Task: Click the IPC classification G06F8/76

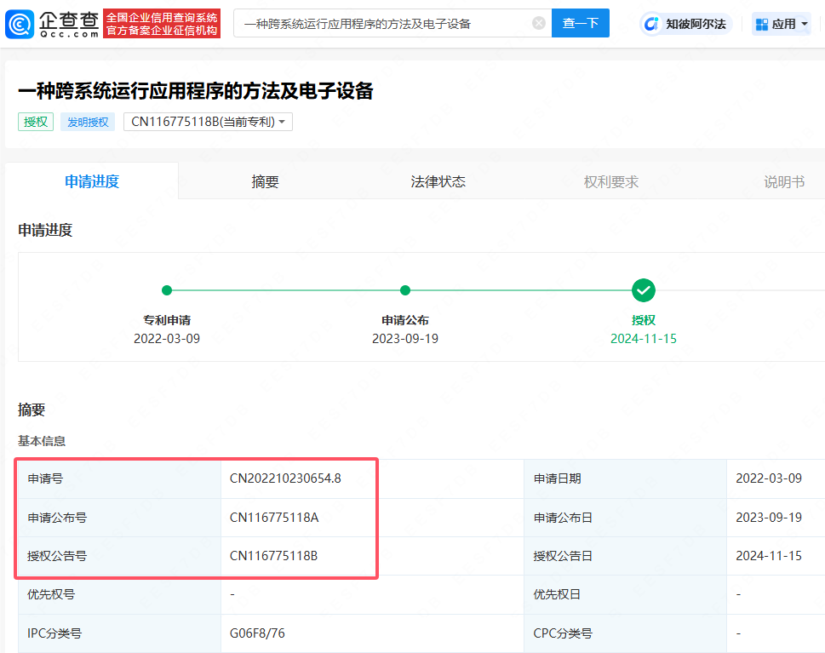Action: 257,633
